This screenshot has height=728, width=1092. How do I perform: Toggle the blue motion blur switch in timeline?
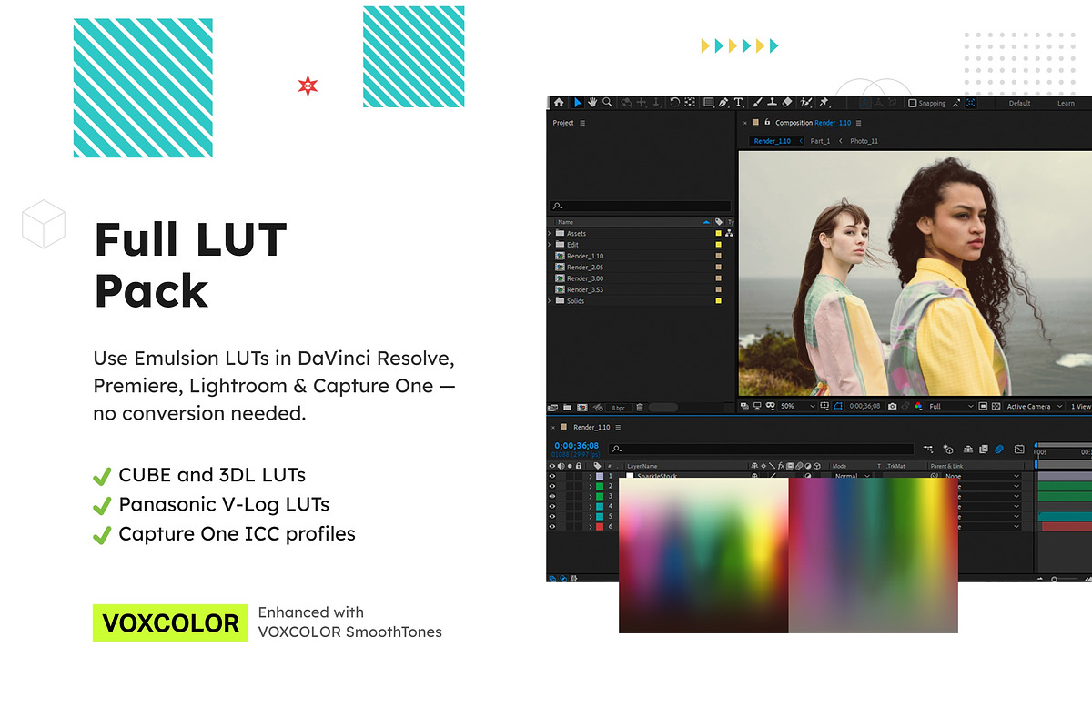pyautogui.click(x=998, y=450)
